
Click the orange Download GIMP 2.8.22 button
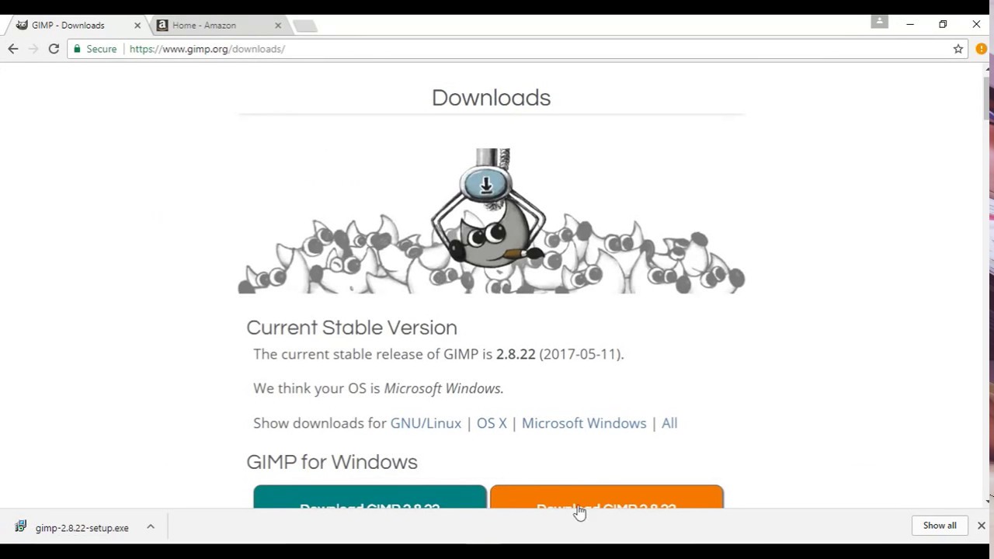point(606,497)
